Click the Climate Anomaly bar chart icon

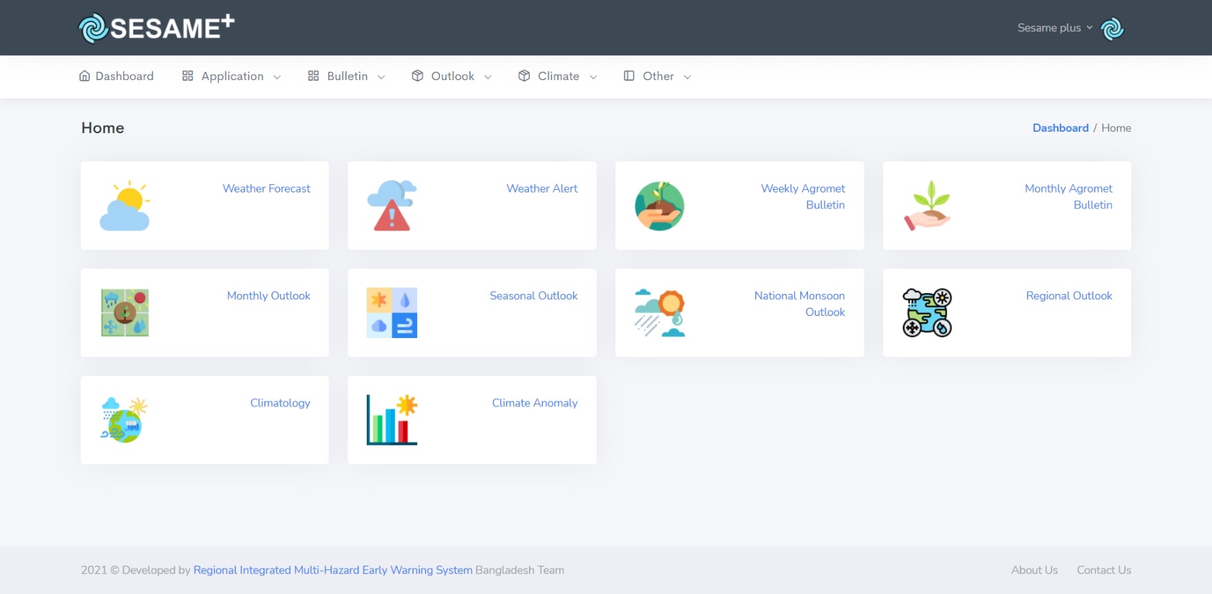tap(392, 419)
